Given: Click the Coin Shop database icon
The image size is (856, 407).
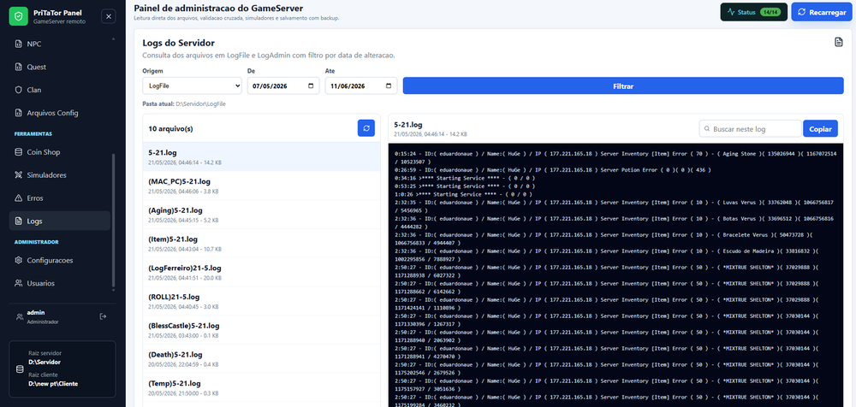Looking at the screenshot, I should (18, 152).
